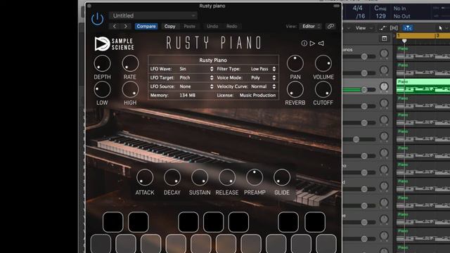
Task: Click the pointer tool icon in toolbar
Action: click(441, 28)
